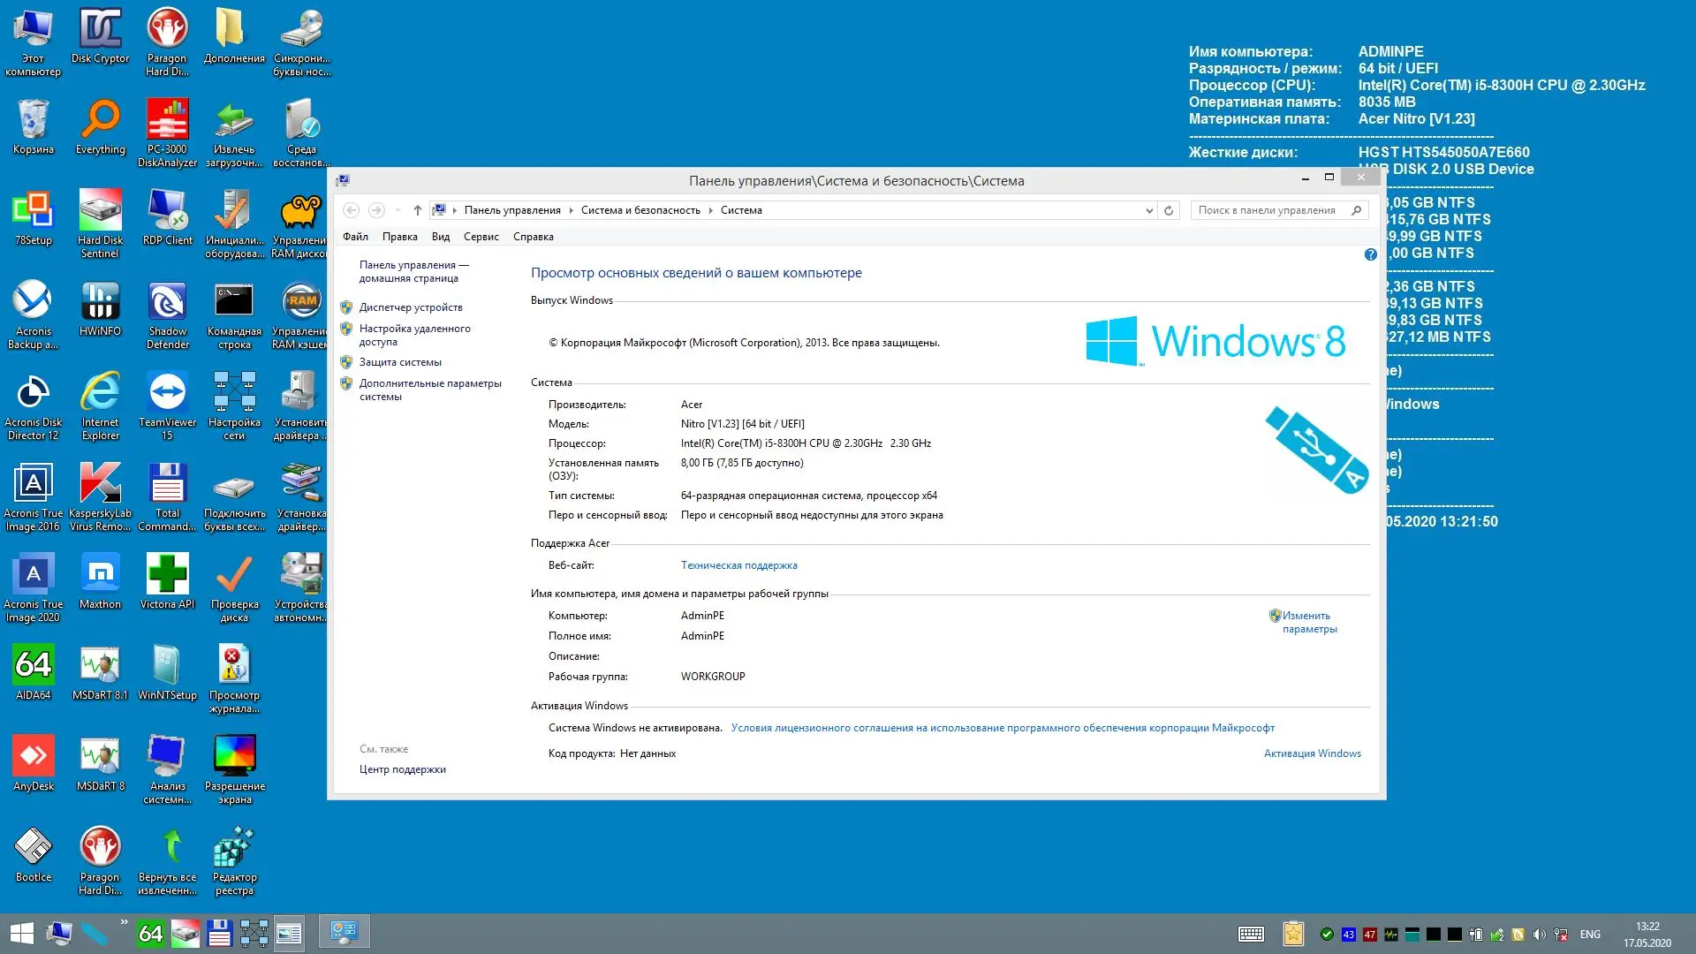Expand the chevron after Панель управления breadcrumb
Viewport: 1696px width, 954px height.
pos(571,210)
